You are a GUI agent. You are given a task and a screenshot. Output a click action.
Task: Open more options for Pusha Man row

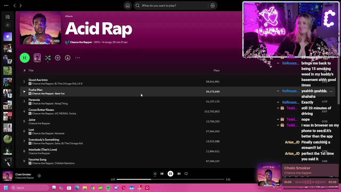click(x=331, y=91)
